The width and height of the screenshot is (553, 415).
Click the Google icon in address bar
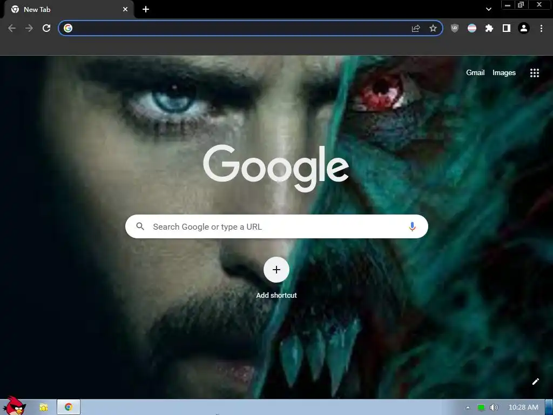pyautogui.click(x=68, y=28)
